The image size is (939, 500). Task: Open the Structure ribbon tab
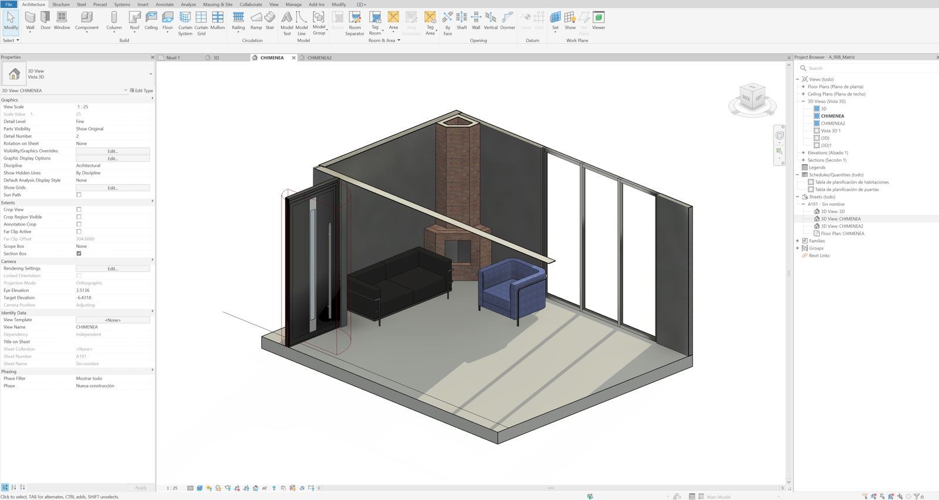point(60,4)
